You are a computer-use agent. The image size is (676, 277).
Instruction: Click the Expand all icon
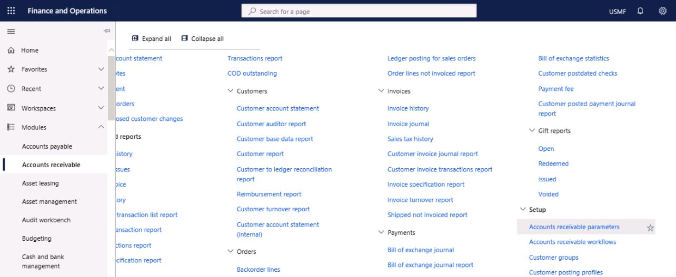(135, 38)
